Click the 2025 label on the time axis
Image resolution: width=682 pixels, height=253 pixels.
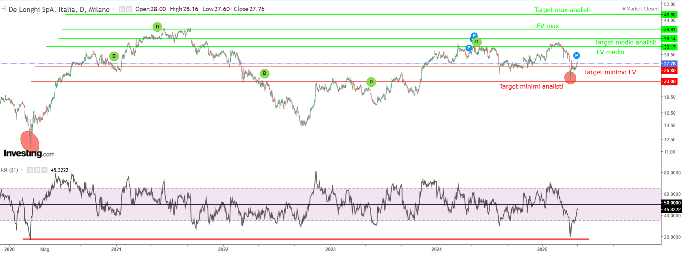tap(542, 249)
